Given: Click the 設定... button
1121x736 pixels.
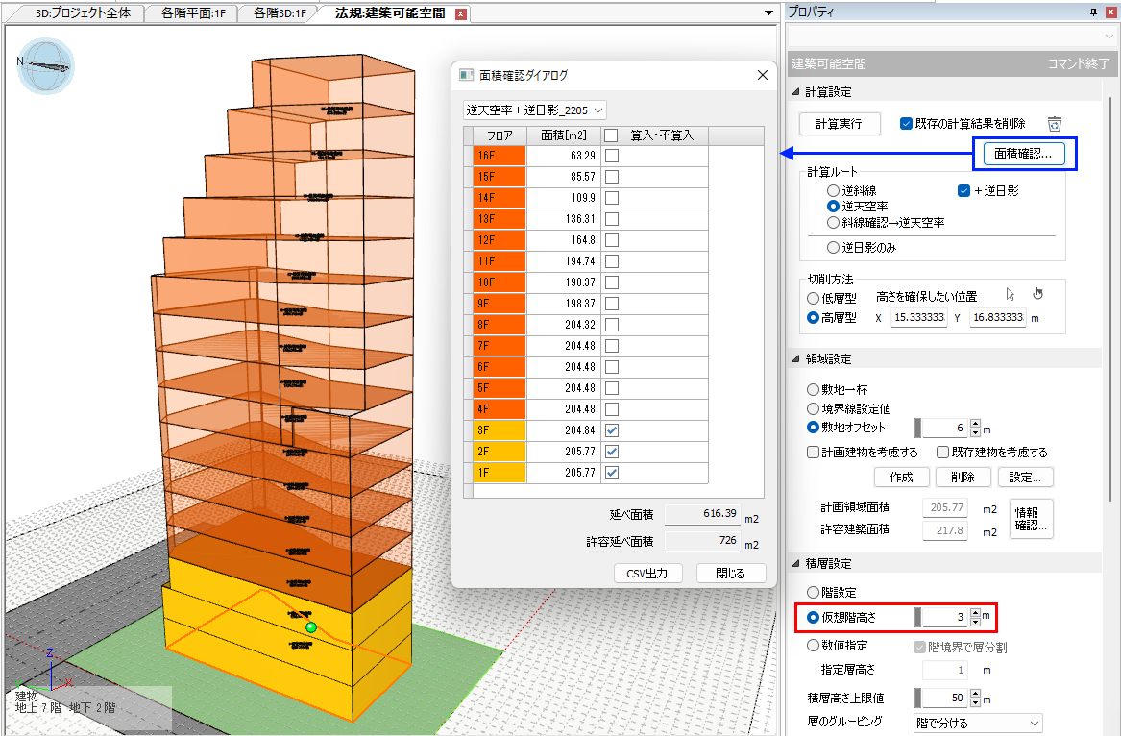Looking at the screenshot, I should tap(1025, 478).
